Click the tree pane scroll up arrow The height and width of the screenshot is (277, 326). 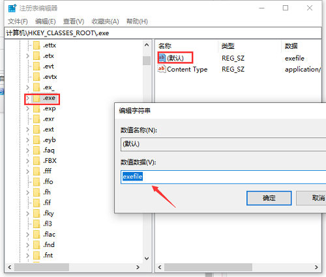coord(147,45)
